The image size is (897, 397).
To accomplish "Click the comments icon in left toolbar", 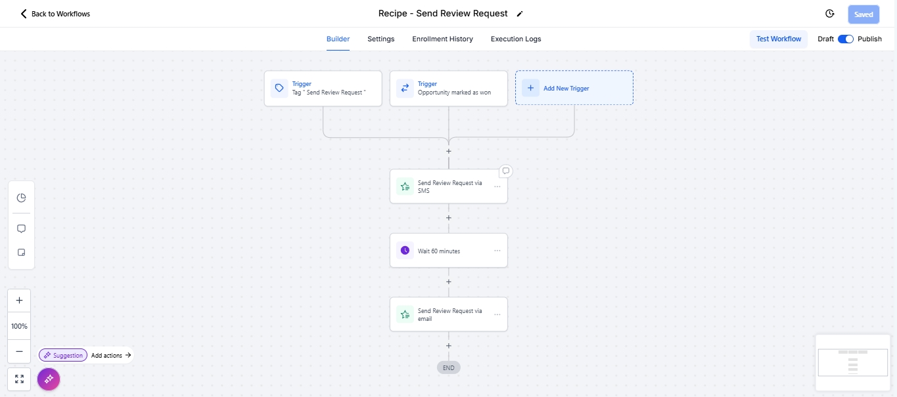I will click(21, 229).
